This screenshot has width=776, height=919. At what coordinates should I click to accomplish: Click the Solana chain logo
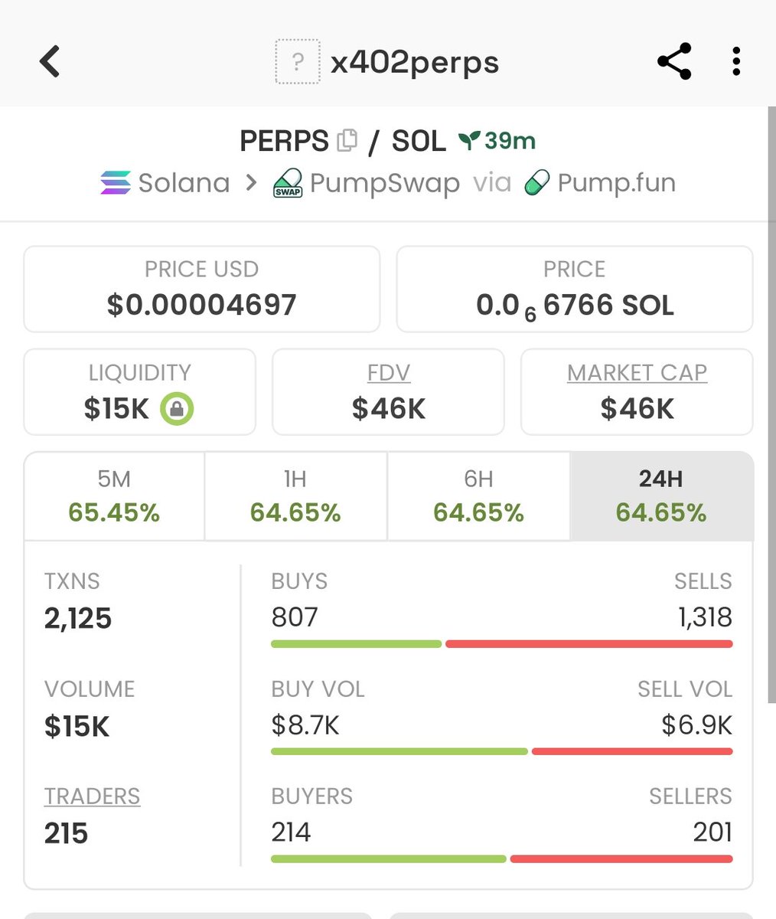pyautogui.click(x=116, y=183)
